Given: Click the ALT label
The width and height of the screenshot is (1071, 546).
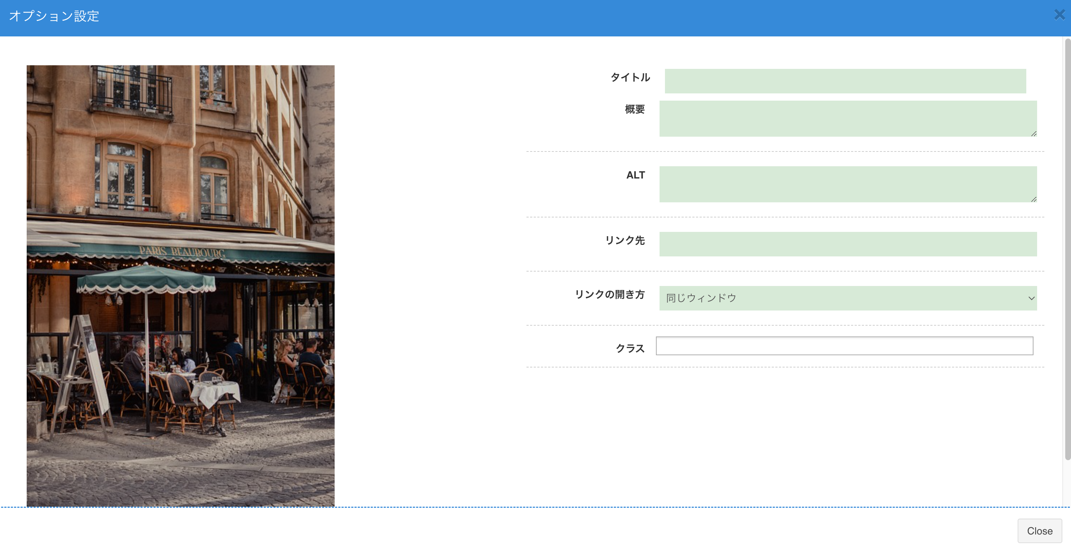Looking at the screenshot, I should 636,175.
